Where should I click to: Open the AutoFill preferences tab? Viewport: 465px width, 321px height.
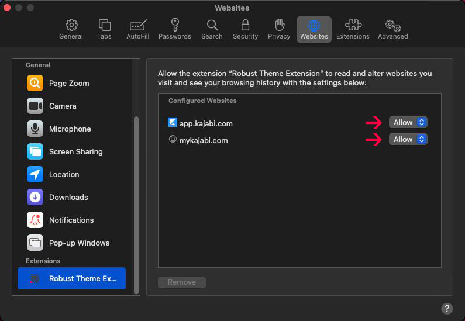[138, 29]
